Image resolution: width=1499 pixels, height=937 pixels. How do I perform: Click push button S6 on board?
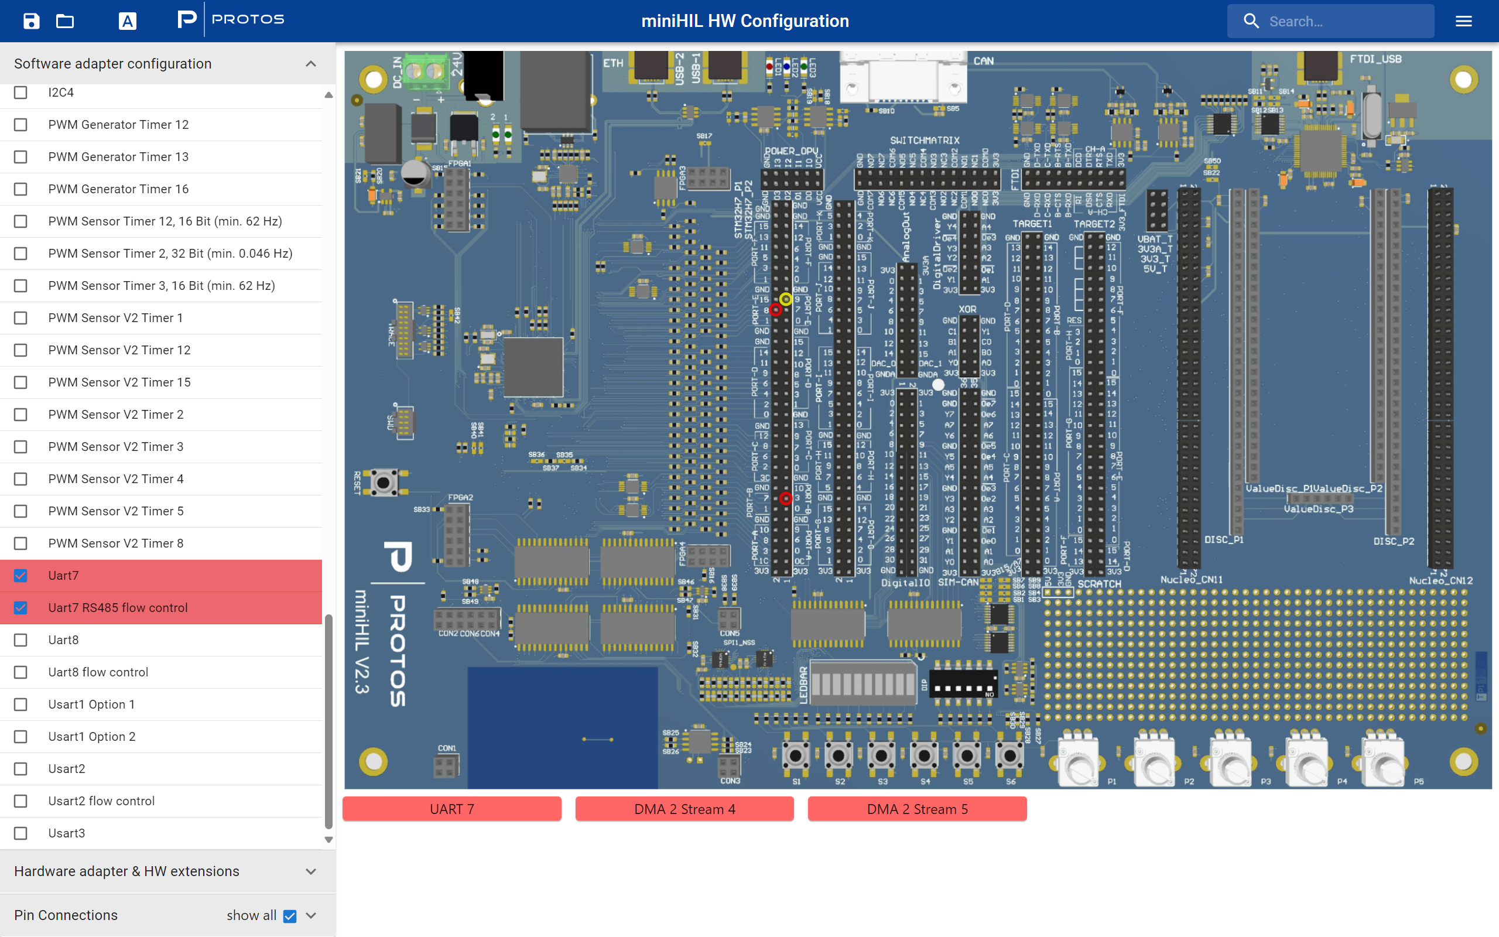[1009, 755]
